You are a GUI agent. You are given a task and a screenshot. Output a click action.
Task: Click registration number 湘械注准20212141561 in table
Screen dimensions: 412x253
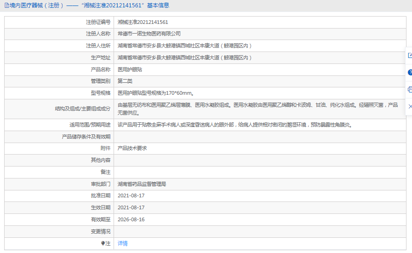click(143, 22)
